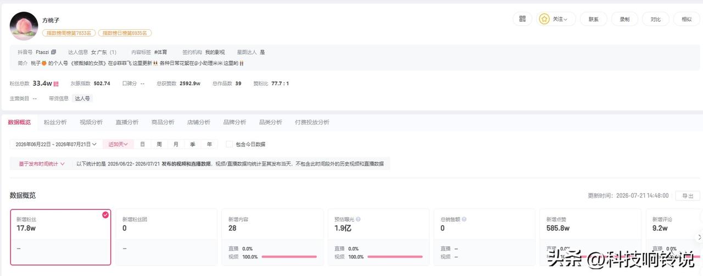Image resolution: width=703 pixels, height=276 pixels.
Task: Open the QR code icon button
Action: click(x=522, y=19)
